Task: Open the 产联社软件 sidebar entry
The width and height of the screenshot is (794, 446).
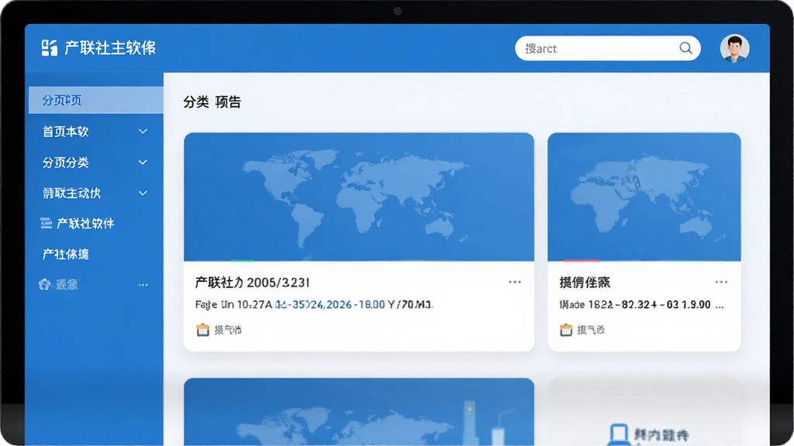Action: click(85, 224)
